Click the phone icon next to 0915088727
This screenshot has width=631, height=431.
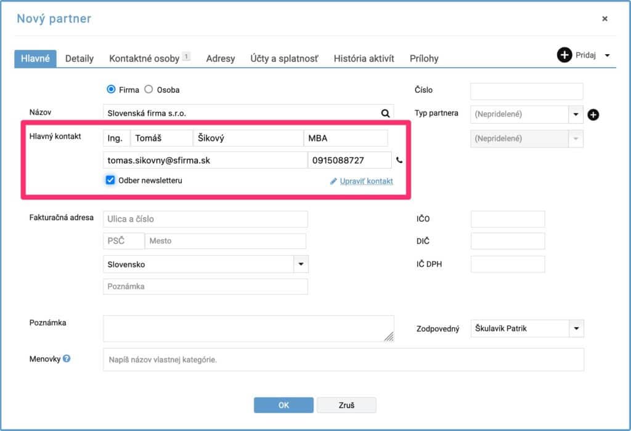click(399, 160)
